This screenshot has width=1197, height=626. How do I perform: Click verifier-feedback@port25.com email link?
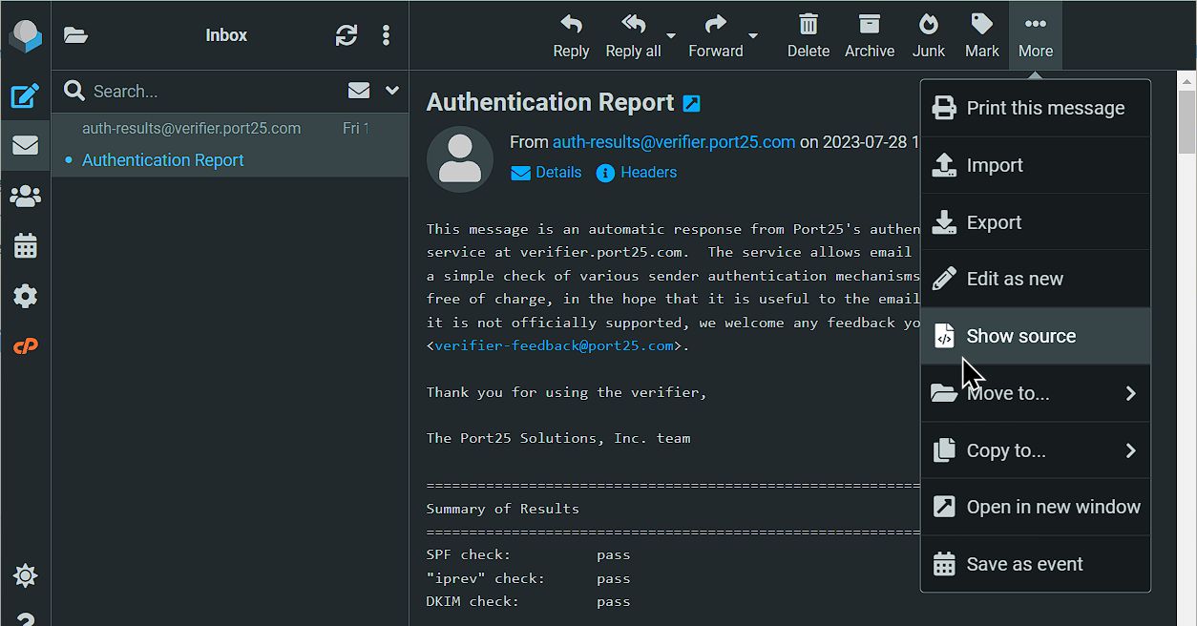pyautogui.click(x=555, y=345)
